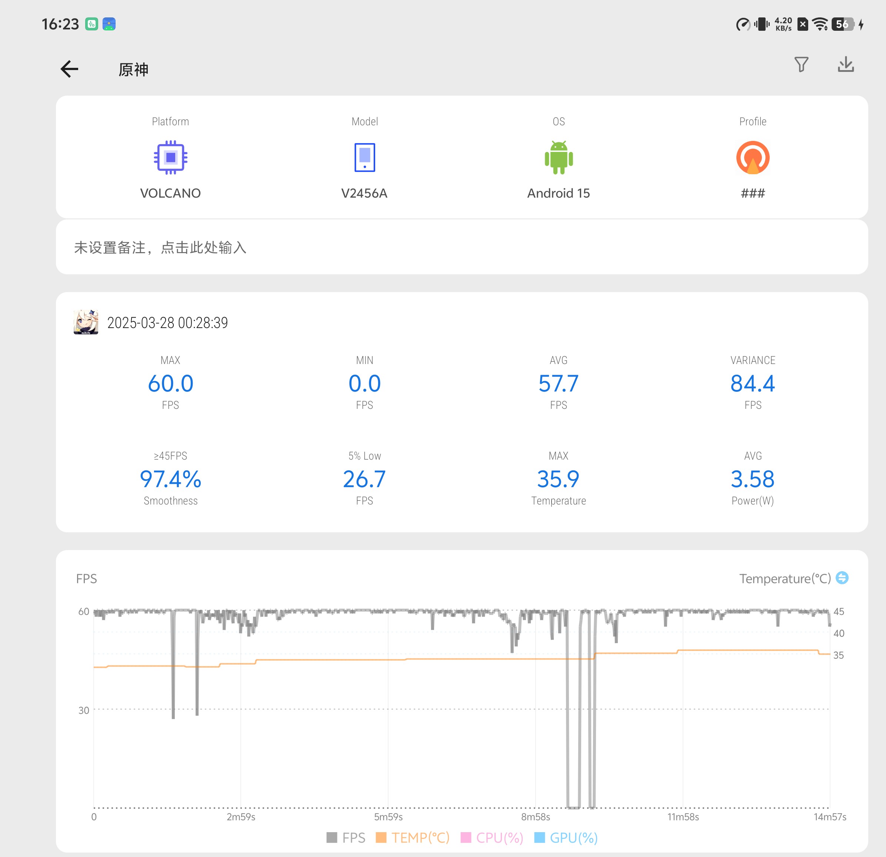Tap the 16:23 clock
This screenshot has height=857, width=886.
60,24
